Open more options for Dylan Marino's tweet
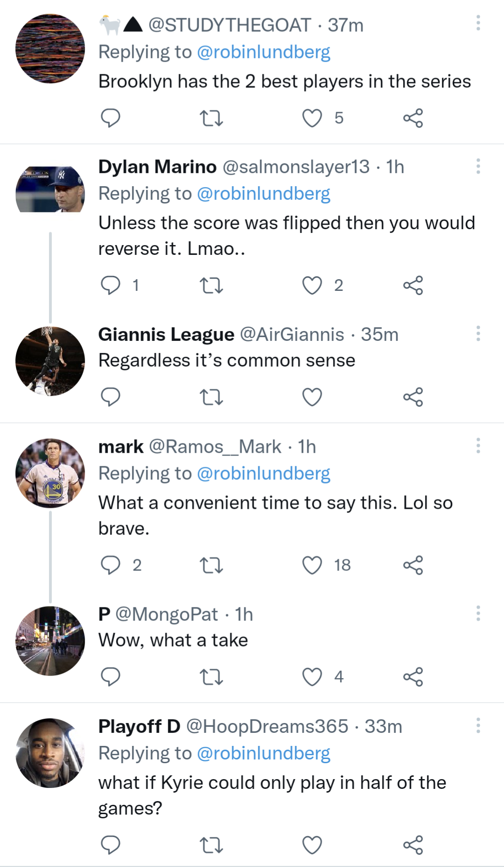This screenshot has width=504, height=867. [478, 166]
